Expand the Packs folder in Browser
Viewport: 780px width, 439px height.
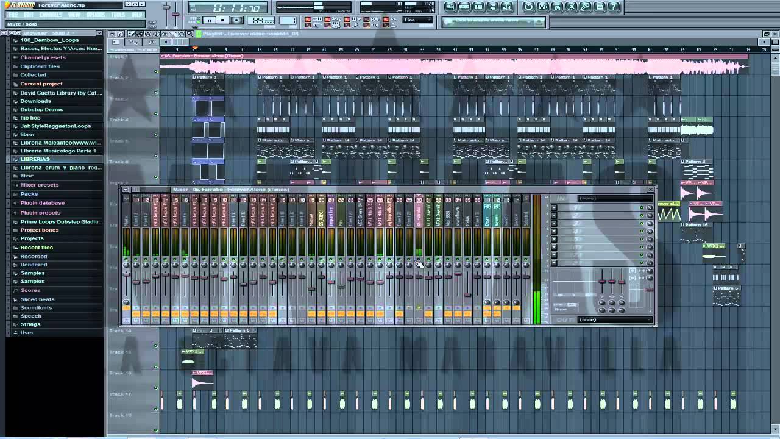pyautogui.click(x=29, y=194)
